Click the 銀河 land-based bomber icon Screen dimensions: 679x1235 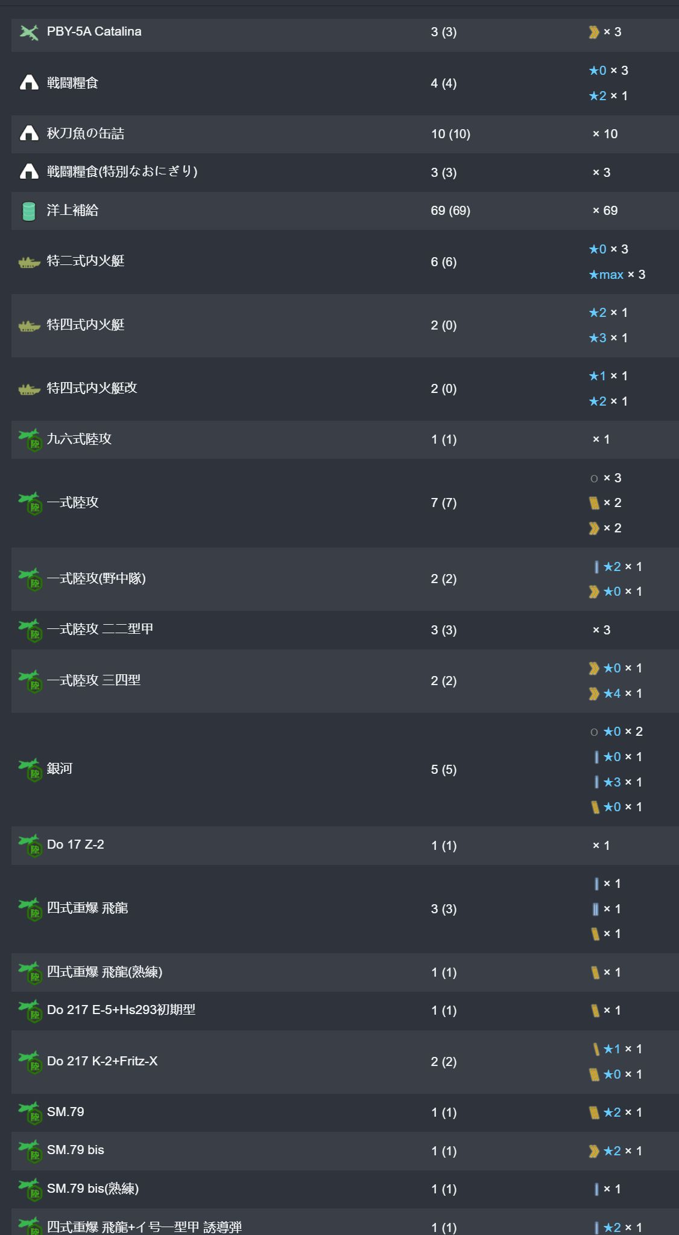[29, 769]
